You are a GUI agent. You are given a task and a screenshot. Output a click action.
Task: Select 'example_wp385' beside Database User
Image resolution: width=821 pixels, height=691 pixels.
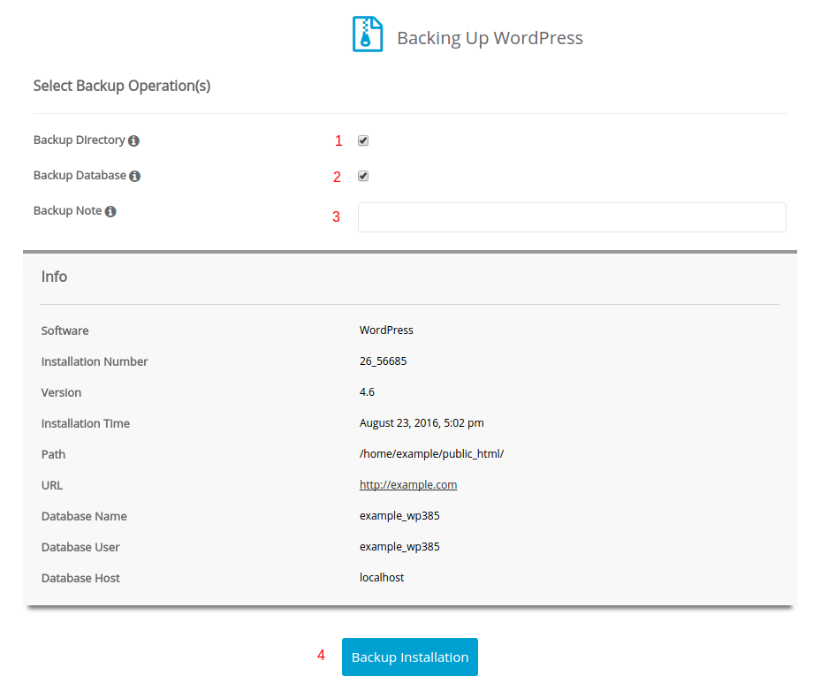pos(399,546)
